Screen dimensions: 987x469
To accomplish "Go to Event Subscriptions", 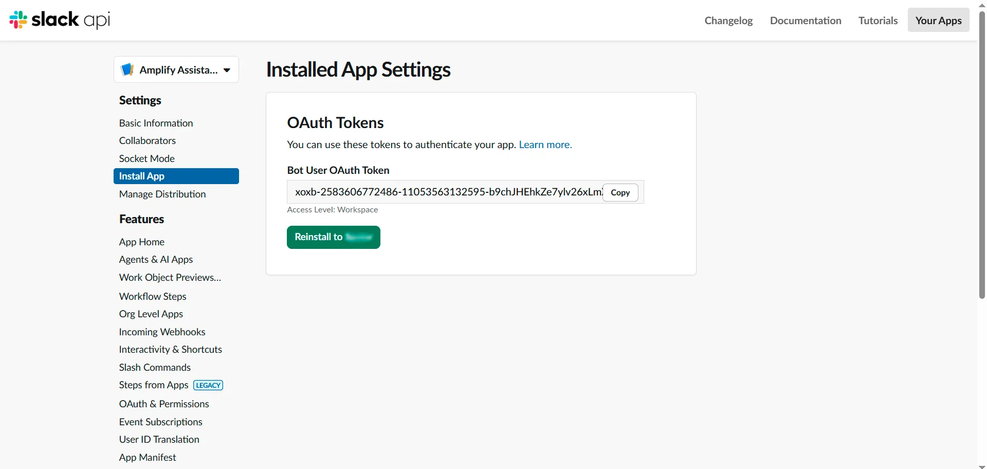I will click(x=160, y=422).
